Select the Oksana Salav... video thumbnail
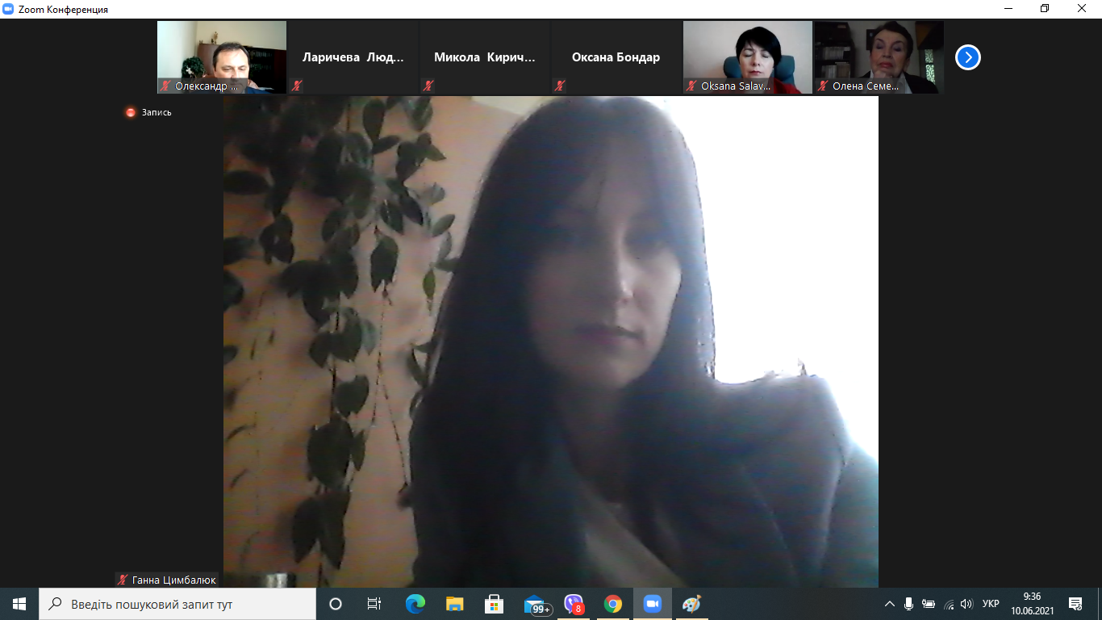The height and width of the screenshot is (620, 1102). pyautogui.click(x=748, y=57)
